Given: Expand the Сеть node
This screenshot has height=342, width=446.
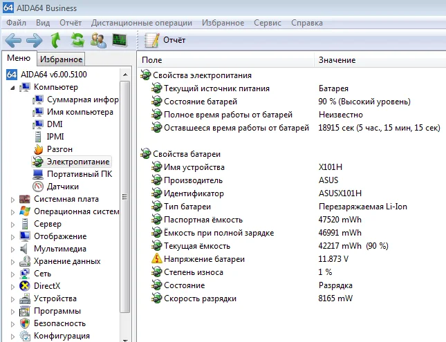Looking at the screenshot, I should click(x=12, y=274).
